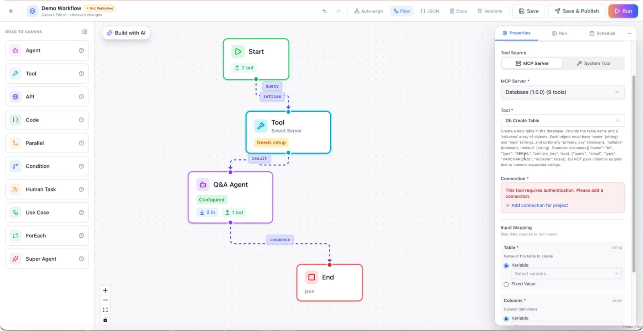Select the Agent item in sidebar
Image resolution: width=643 pixels, height=331 pixels.
click(47, 51)
